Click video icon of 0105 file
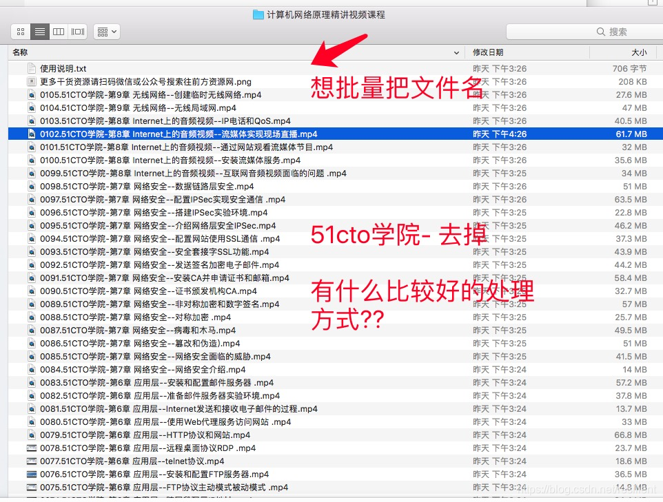663x502 pixels. click(x=31, y=94)
